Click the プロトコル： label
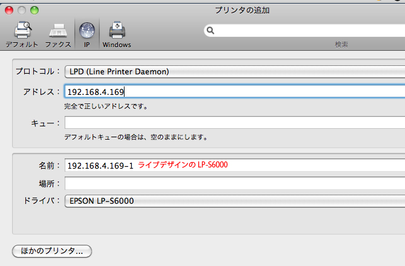Screen dimensions: 405x266 pos(37,71)
